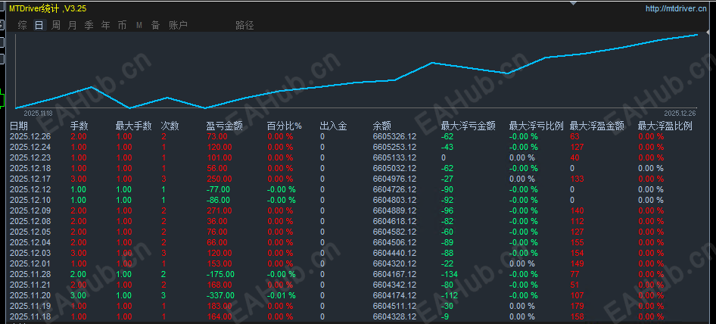Image resolution: width=716 pixels, height=324 pixels.
Task: Click the max floating loss -43
Action: (447, 147)
